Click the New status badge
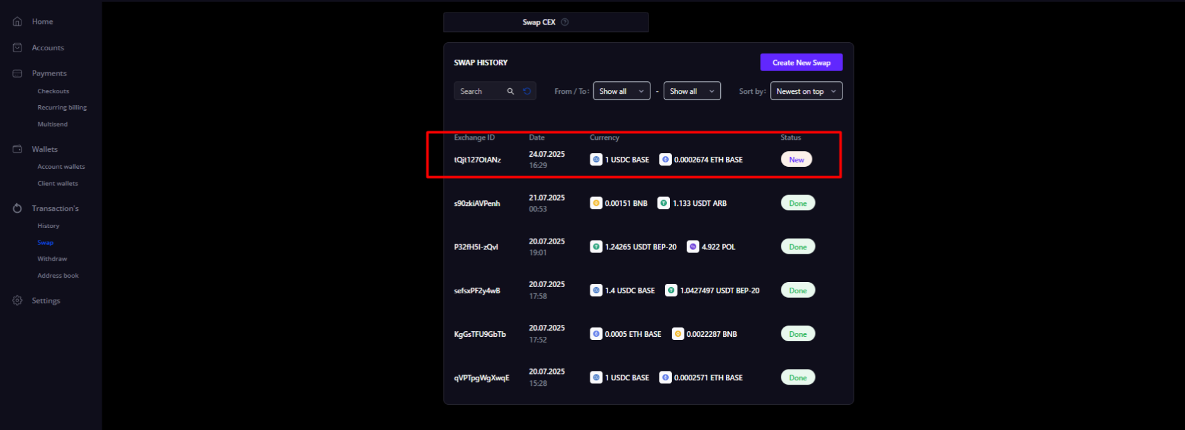Image resolution: width=1185 pixels, height=430 pixels. pos(797,160)
